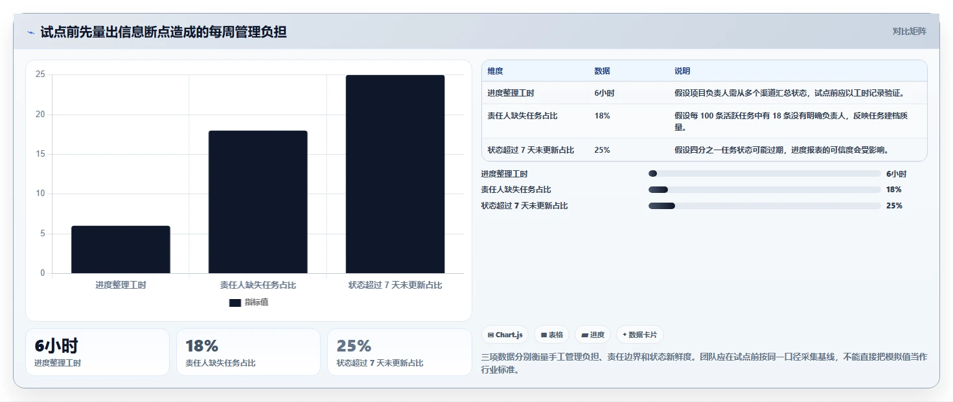Select table cell 25%
This screenshot has width=953, height=402.
click(602, 150)
